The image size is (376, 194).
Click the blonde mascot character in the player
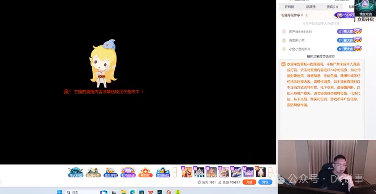click(x=104, y=64)
